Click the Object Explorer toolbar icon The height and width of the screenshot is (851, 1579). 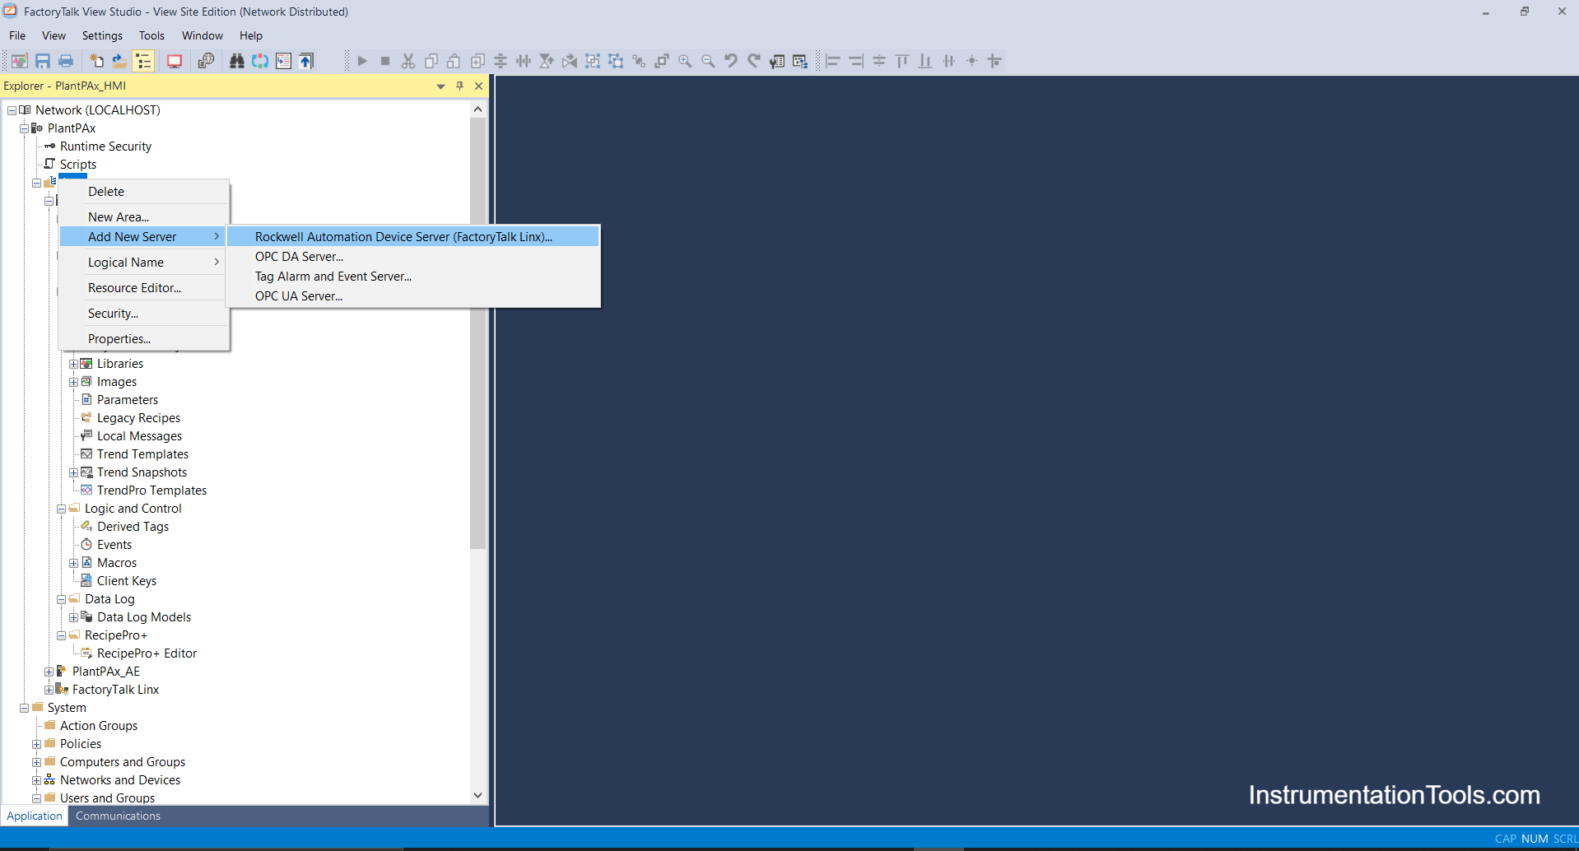800,61
